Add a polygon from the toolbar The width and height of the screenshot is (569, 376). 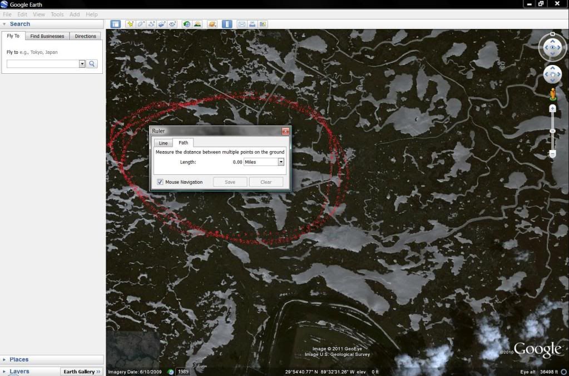tap(141, 24)
